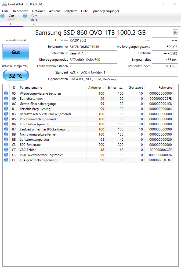Select the status orb for drive C:

[x=25, y=16]
